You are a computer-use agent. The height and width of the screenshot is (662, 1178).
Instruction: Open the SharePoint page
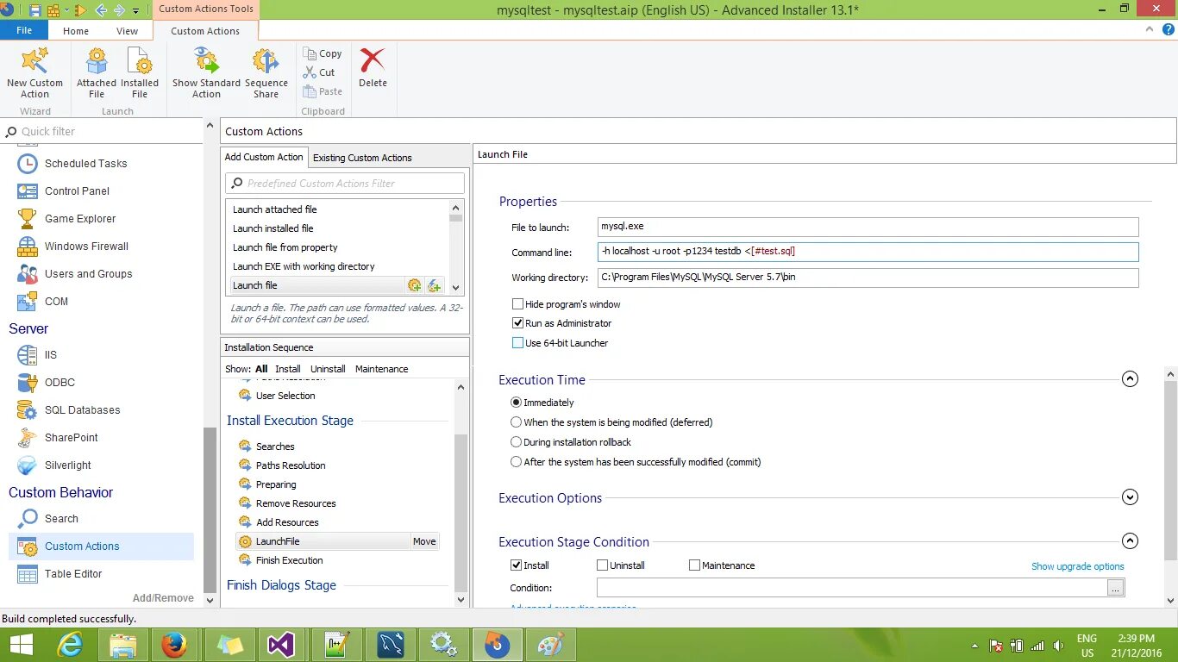click(71, 437)
